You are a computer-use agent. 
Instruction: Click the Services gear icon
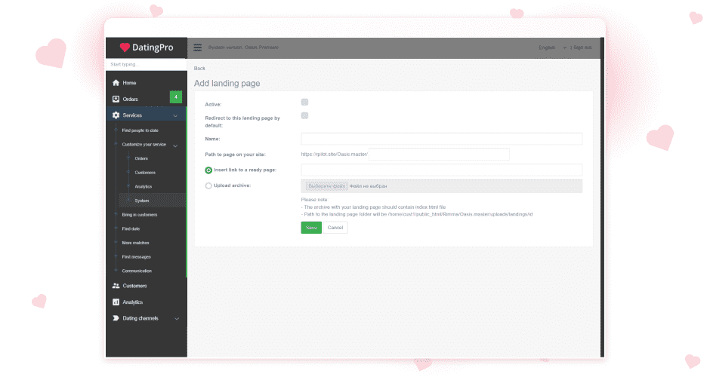(x=116, y=115)
